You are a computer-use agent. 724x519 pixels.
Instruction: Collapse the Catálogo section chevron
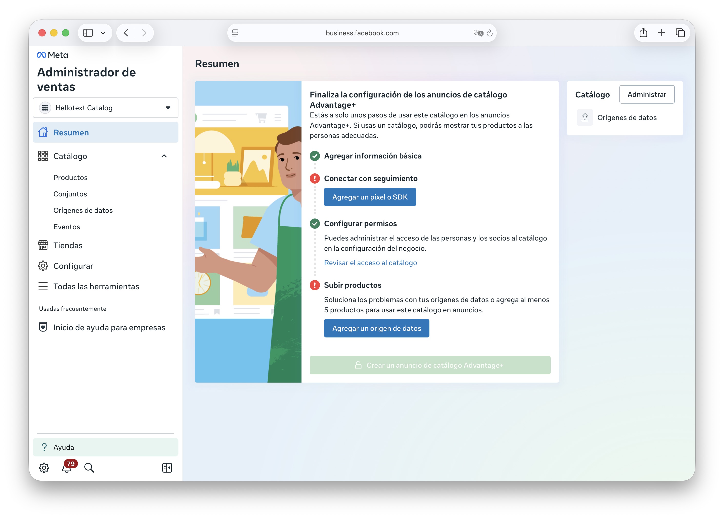click(x=164, y=156)
